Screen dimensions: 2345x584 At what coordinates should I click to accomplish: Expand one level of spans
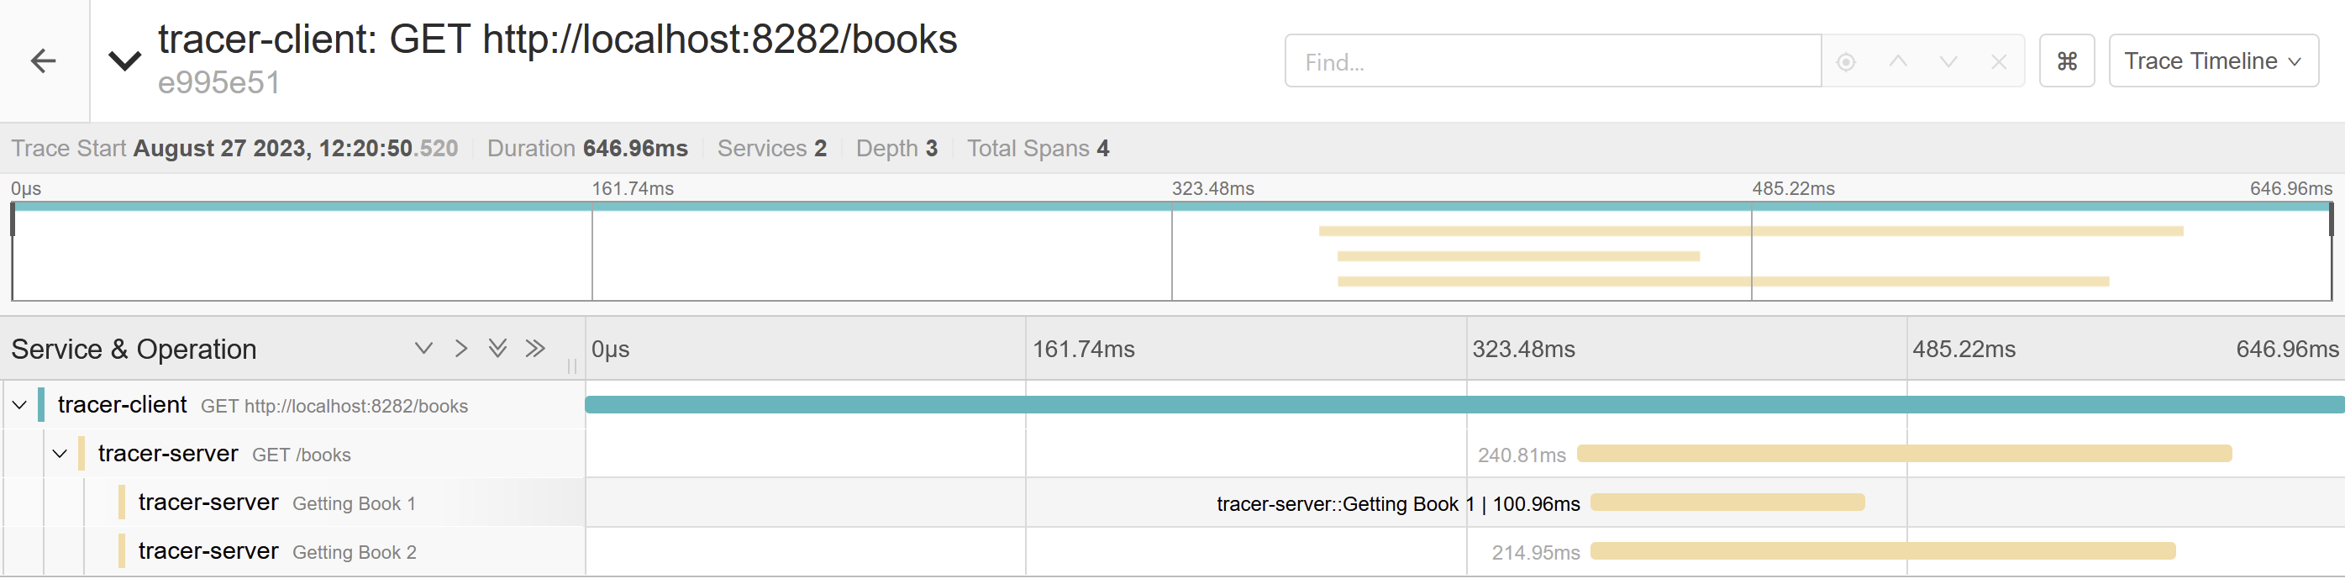[x=423, y=349]
